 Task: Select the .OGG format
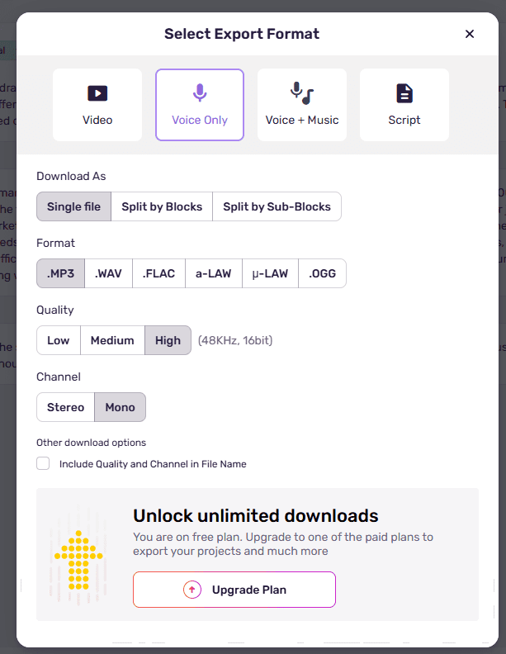tap(322, 273)
